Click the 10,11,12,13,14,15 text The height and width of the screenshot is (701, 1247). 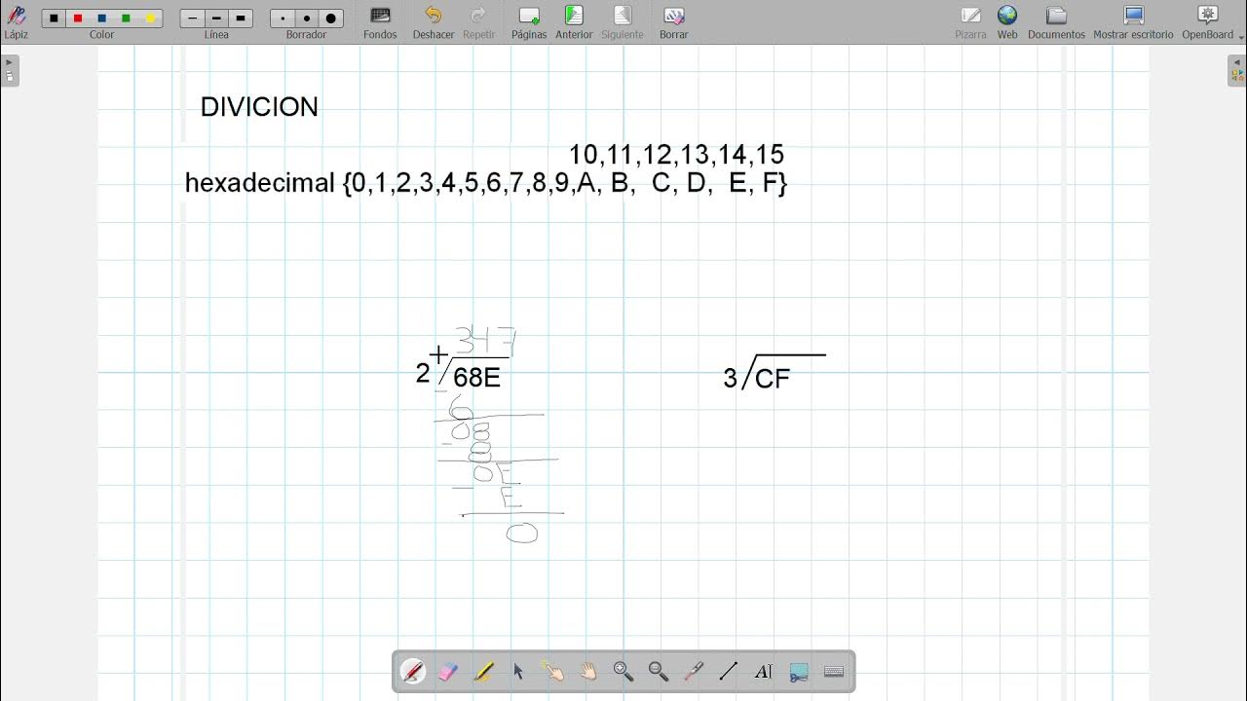pos(676,155)
